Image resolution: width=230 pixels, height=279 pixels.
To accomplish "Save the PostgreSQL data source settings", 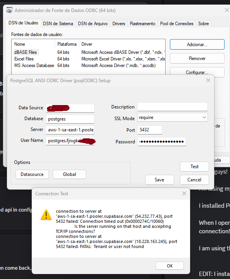I will 159,180.
